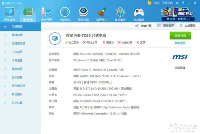This screenshot has height=134, width=200.
Task: Click the skin/upload icon in title bar
Action: 177,3
